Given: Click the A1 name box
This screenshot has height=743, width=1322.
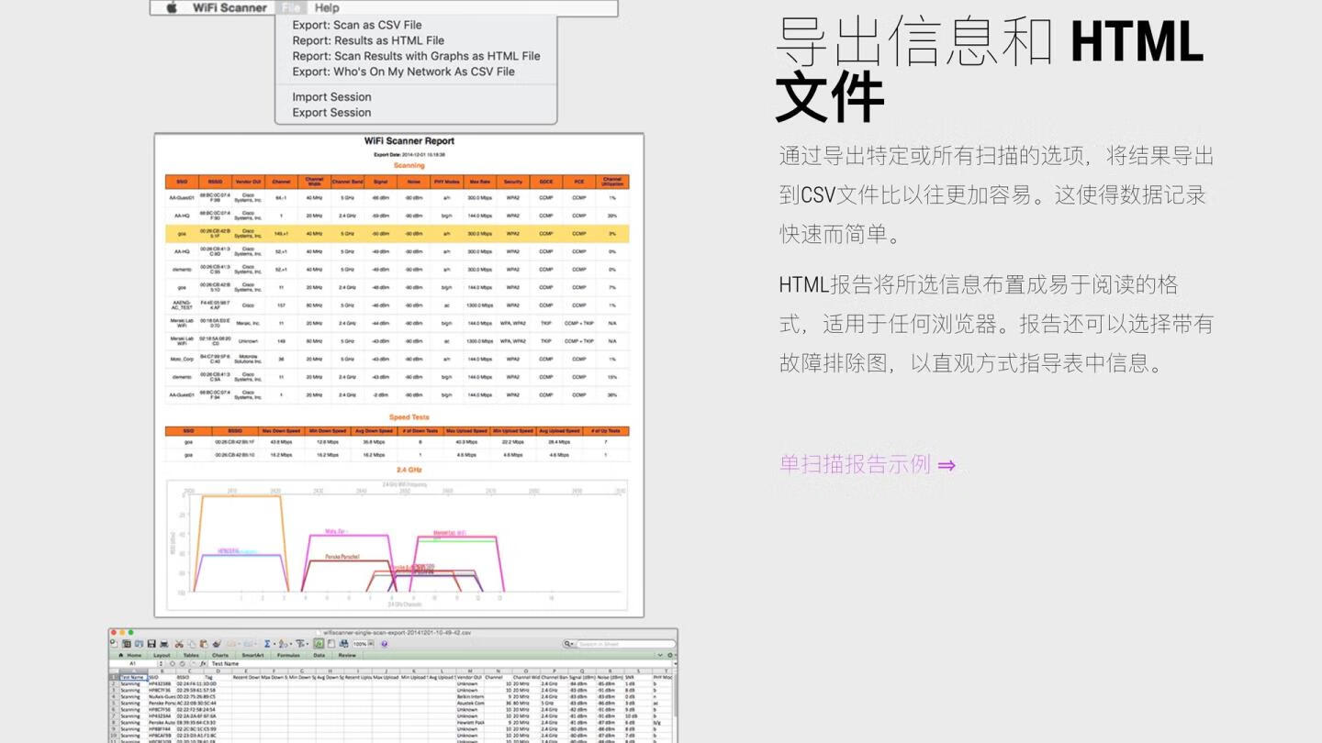Looking at the screenshot, I should (x=133, y=663).
